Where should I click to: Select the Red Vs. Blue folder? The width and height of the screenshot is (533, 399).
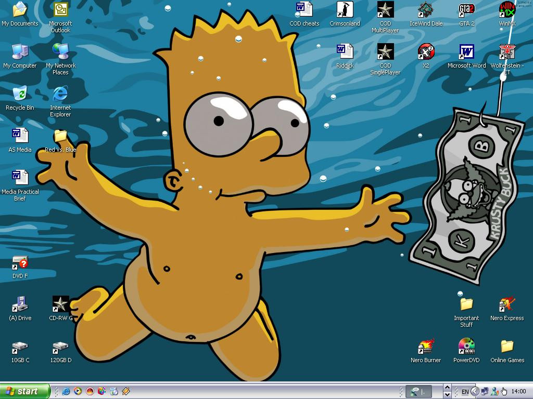point(60,140)
